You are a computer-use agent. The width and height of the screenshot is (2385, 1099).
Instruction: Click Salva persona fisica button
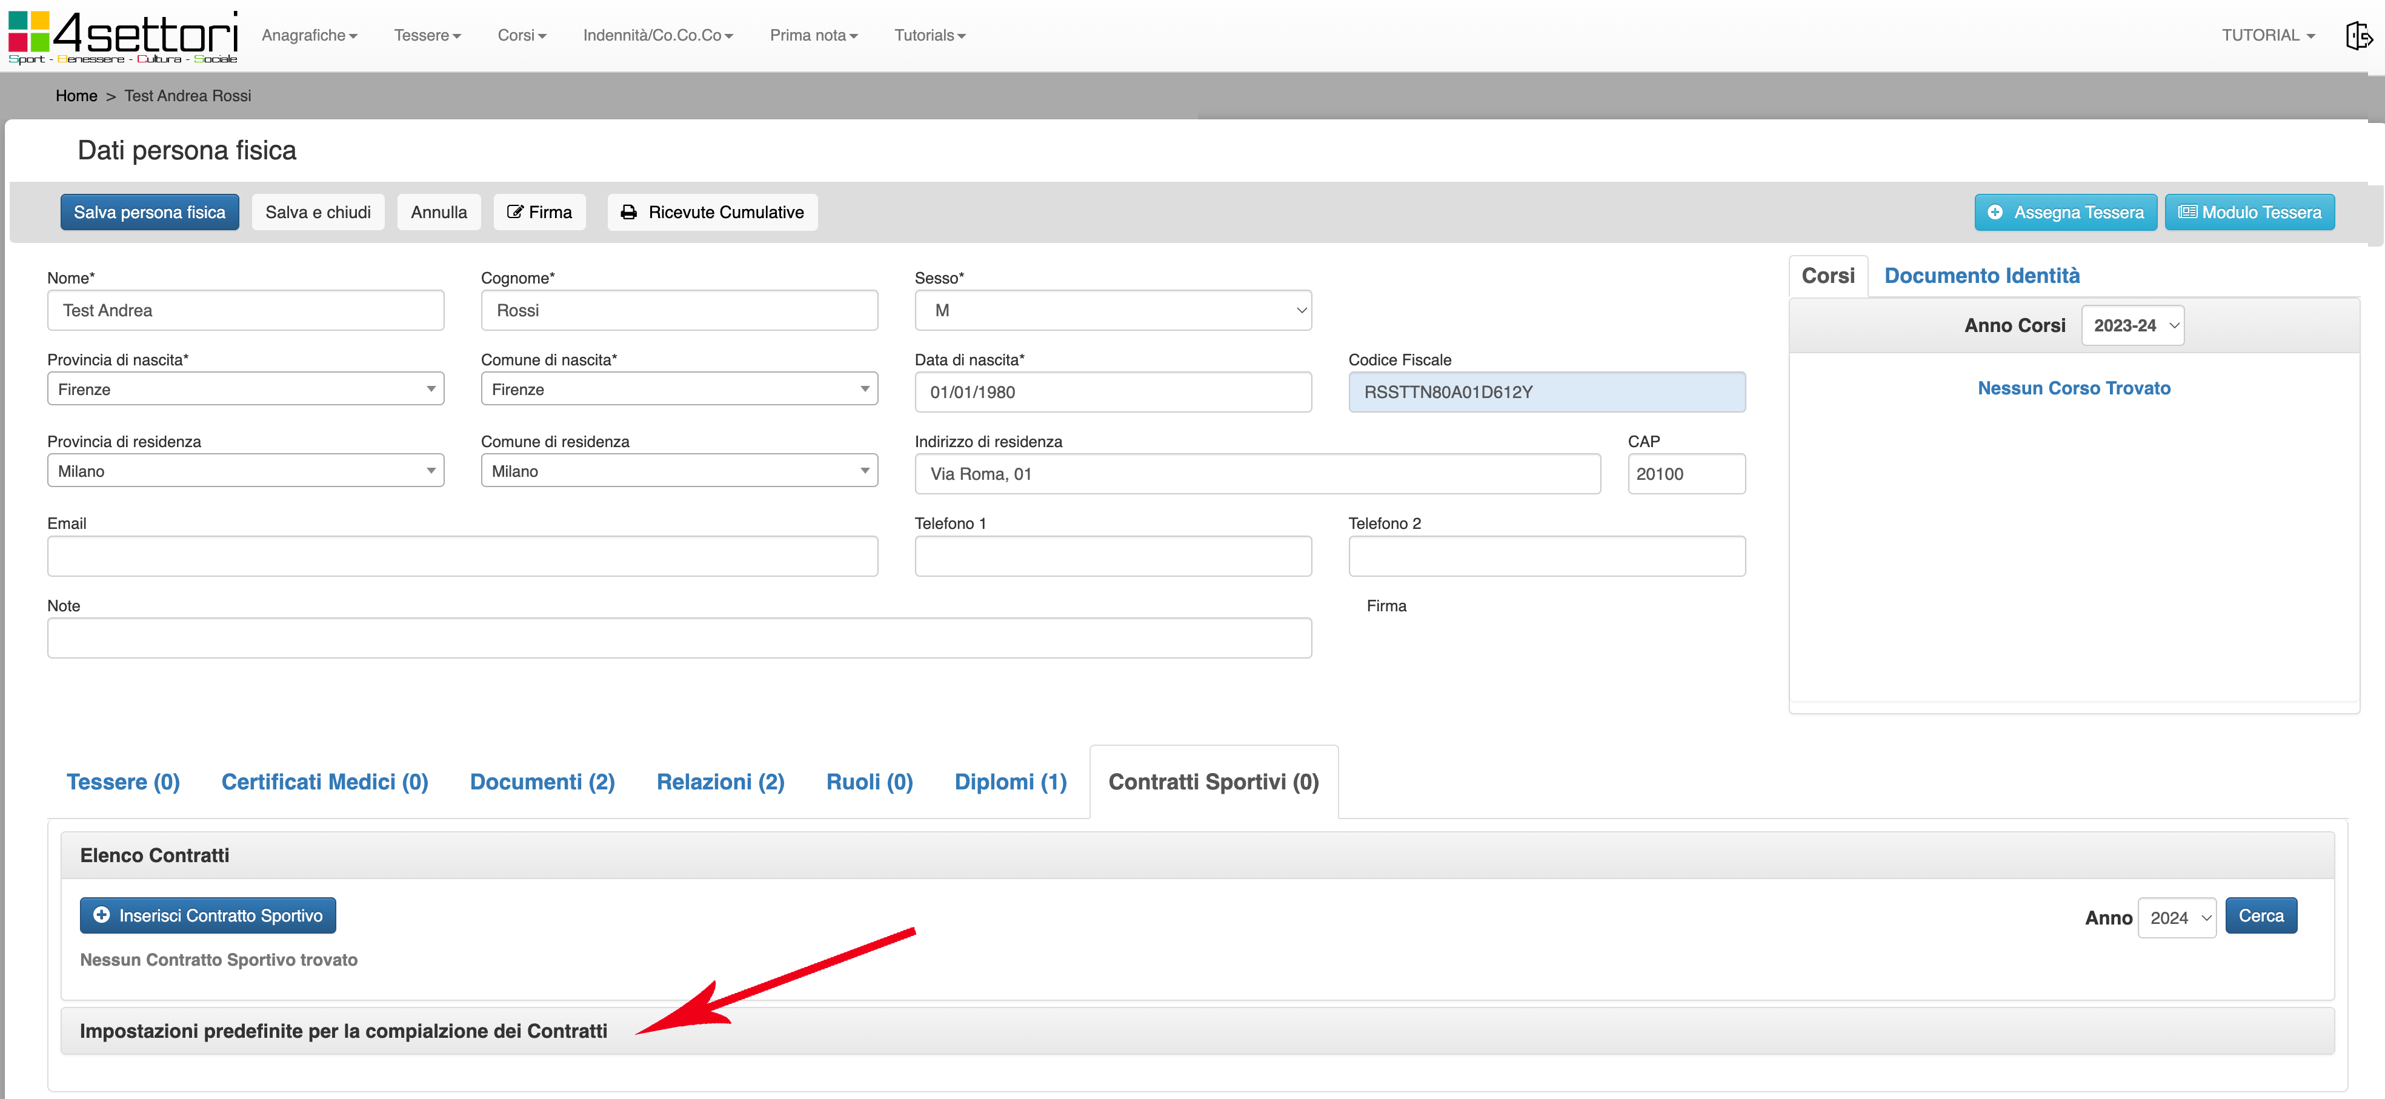(149, 212)
